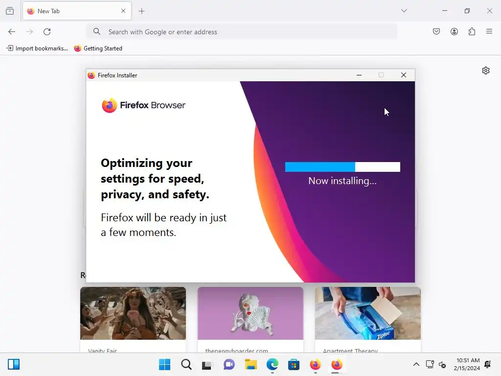Open the Windows Start menu
Viewport: 501px width, 376px height.
click(164, 364)
